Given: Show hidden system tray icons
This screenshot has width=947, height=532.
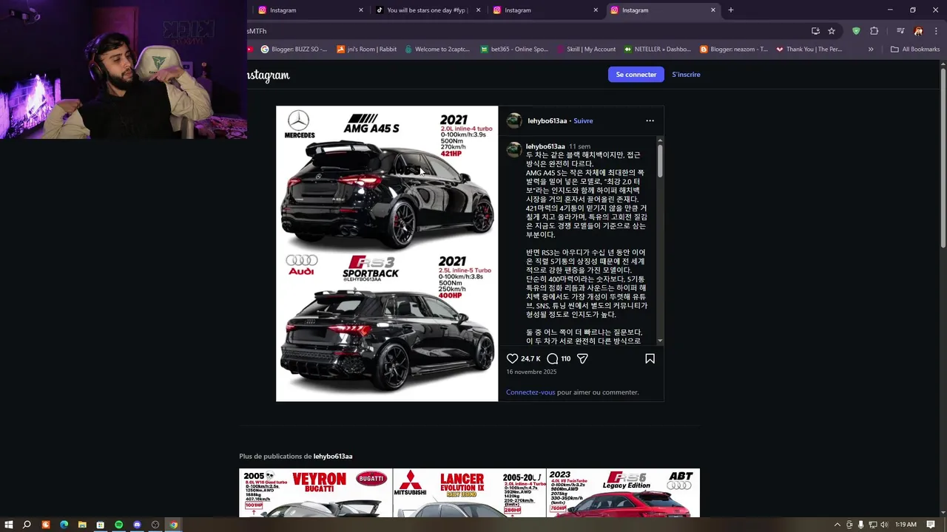Looking at the screenshot, I should 838,525.
